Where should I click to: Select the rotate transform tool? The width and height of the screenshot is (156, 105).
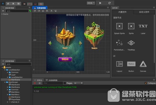point(8,4)
